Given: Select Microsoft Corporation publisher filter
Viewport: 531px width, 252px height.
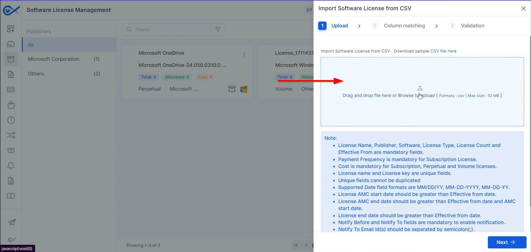Looking at the screenshot, I should point(54,59).
